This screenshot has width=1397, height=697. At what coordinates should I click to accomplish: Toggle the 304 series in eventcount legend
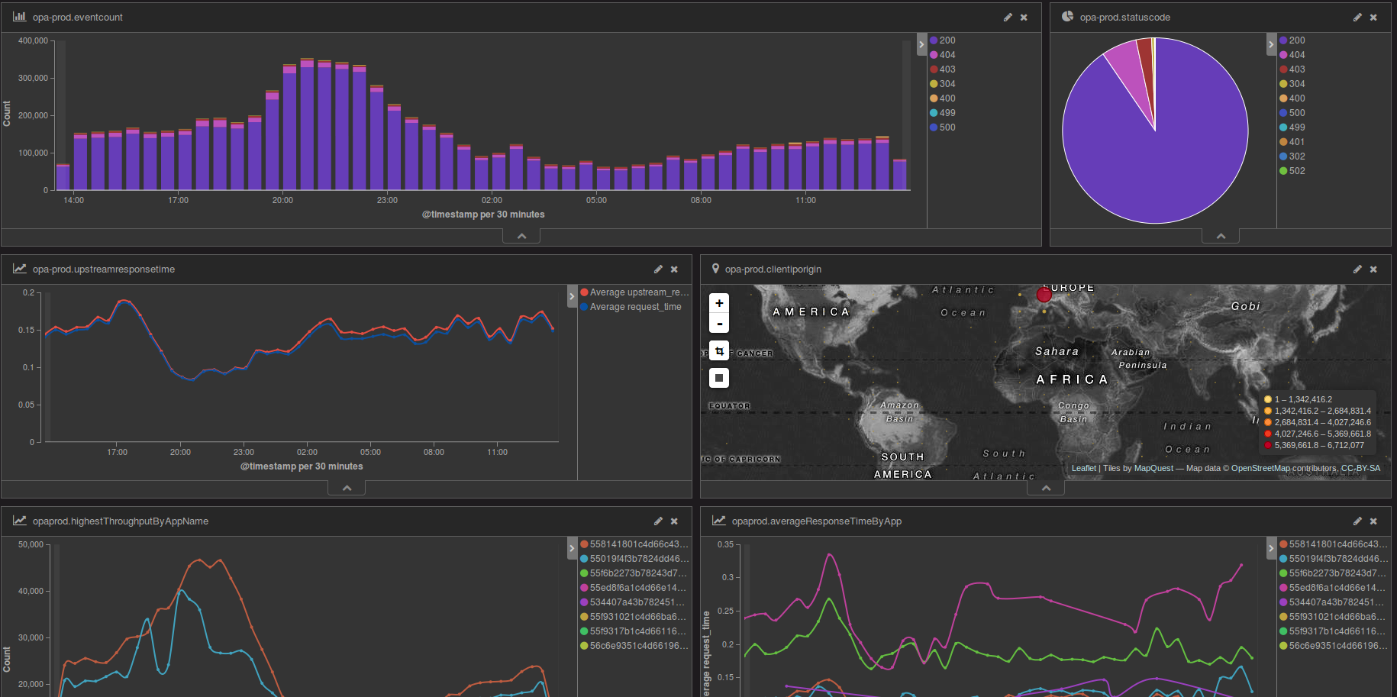click(x=943, y=84)
